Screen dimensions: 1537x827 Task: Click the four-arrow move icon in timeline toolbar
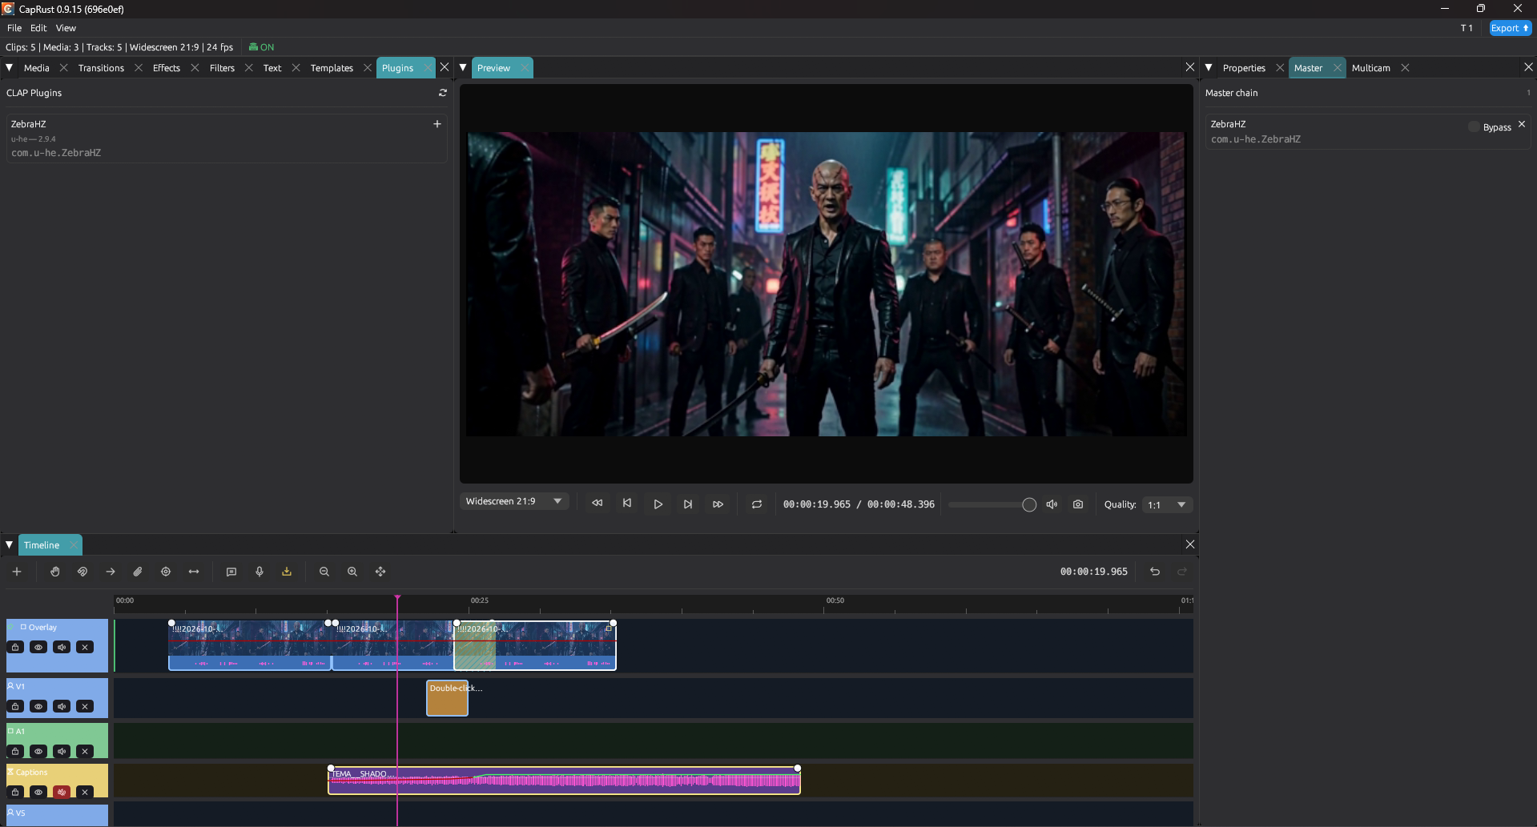coord(380,572)
